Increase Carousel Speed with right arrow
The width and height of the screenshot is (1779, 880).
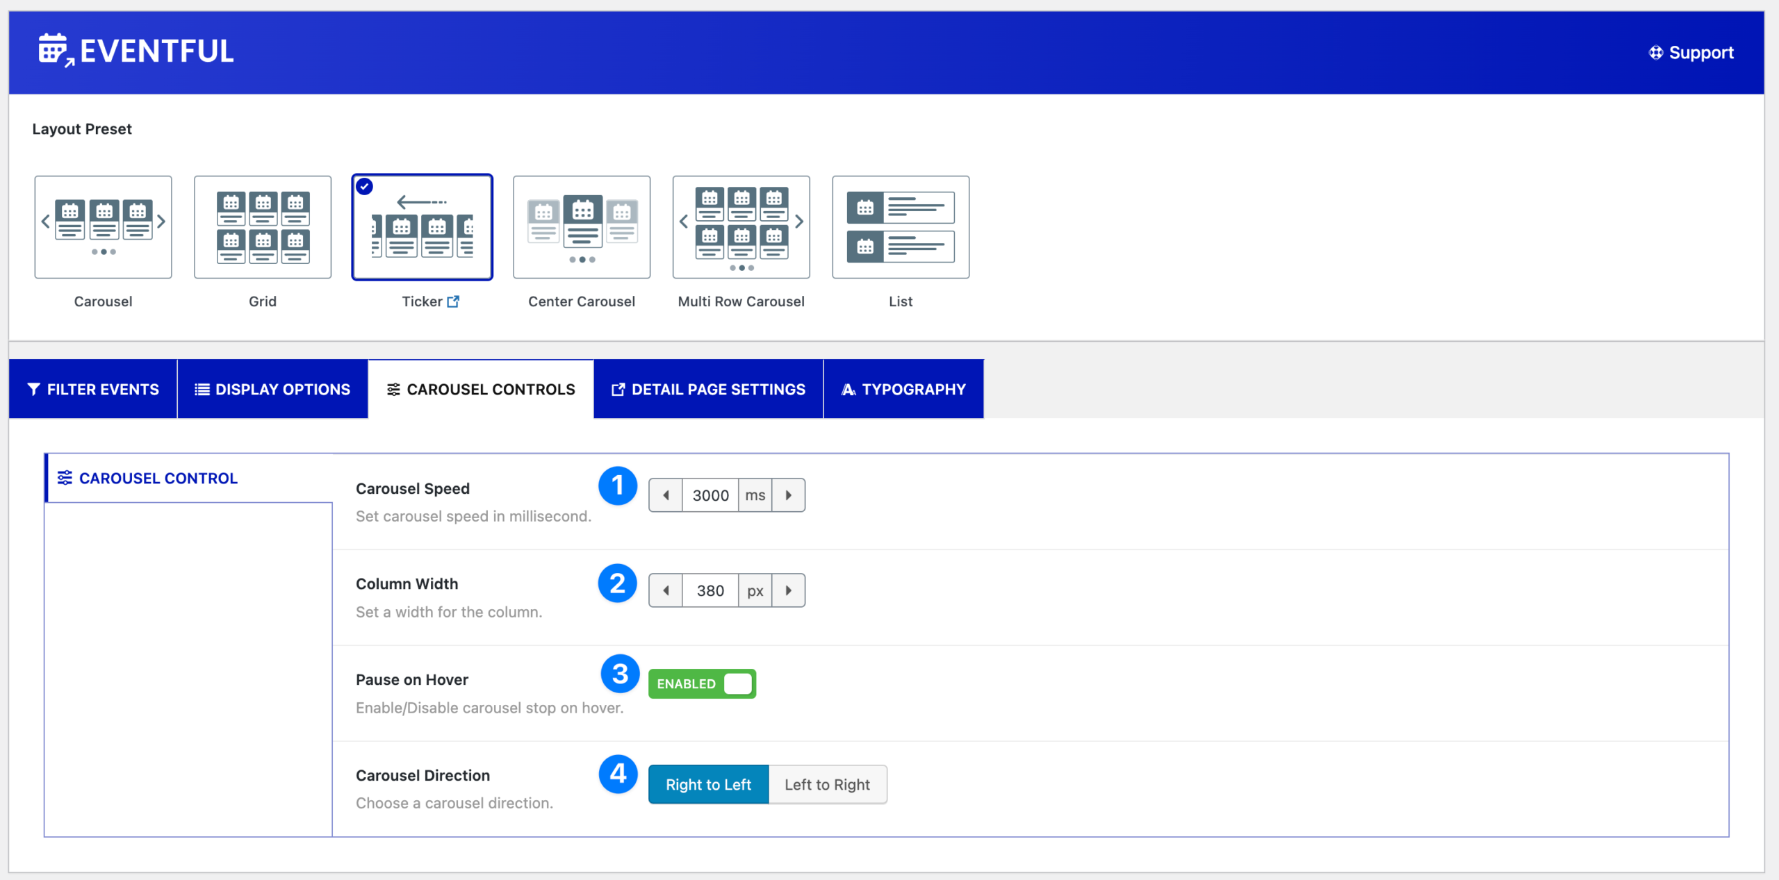[x=788, y=495]
